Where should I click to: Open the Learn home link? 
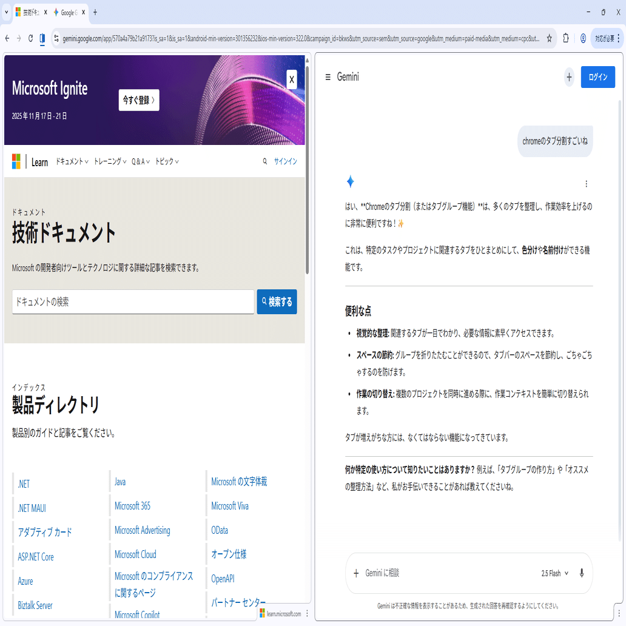(39, 162)
